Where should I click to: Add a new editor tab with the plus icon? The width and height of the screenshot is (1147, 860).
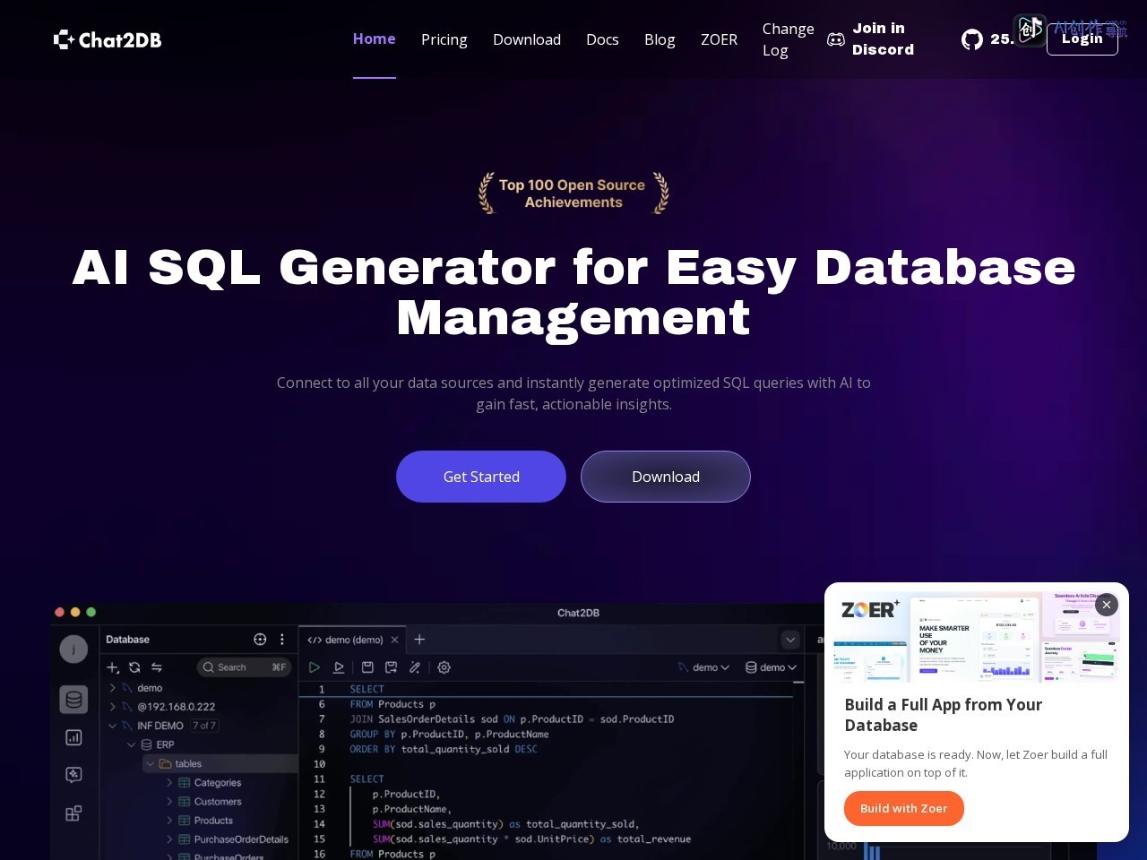419,640
